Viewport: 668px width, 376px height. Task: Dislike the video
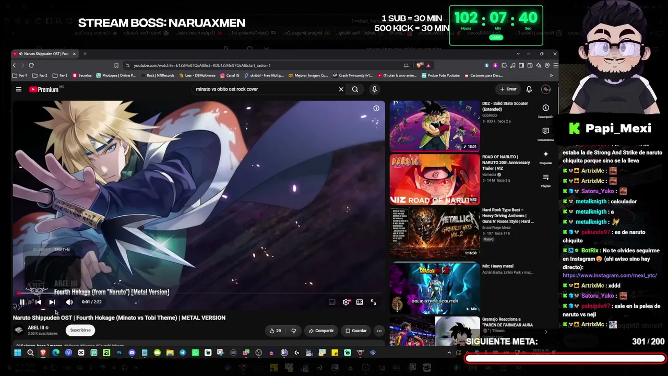[x=294, y=331]
